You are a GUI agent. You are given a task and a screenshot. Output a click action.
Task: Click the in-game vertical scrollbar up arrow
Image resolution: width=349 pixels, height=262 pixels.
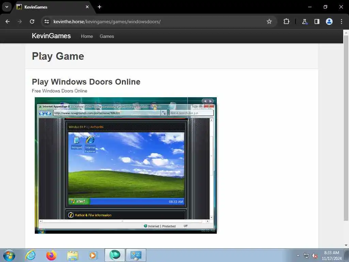tap(211, 120)
